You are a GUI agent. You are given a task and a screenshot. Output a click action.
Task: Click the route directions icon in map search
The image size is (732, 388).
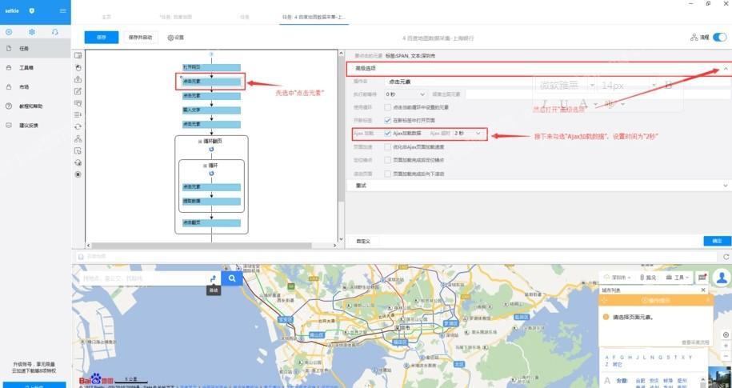pyautogui.click(x=213, y=278)
